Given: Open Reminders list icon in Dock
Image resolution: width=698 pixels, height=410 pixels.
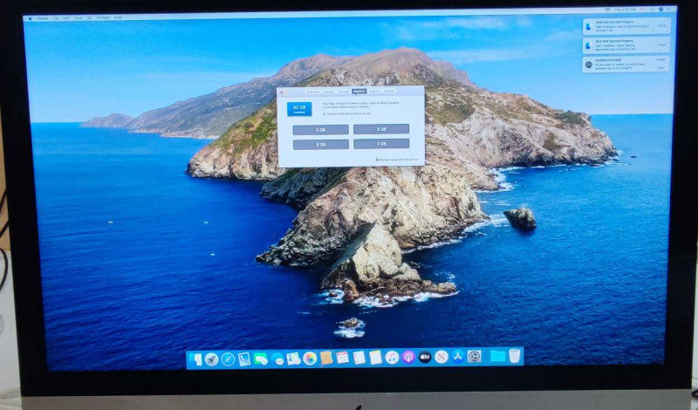Looking at the screenshot, I should pyautogui.click(x=359, y=358).
